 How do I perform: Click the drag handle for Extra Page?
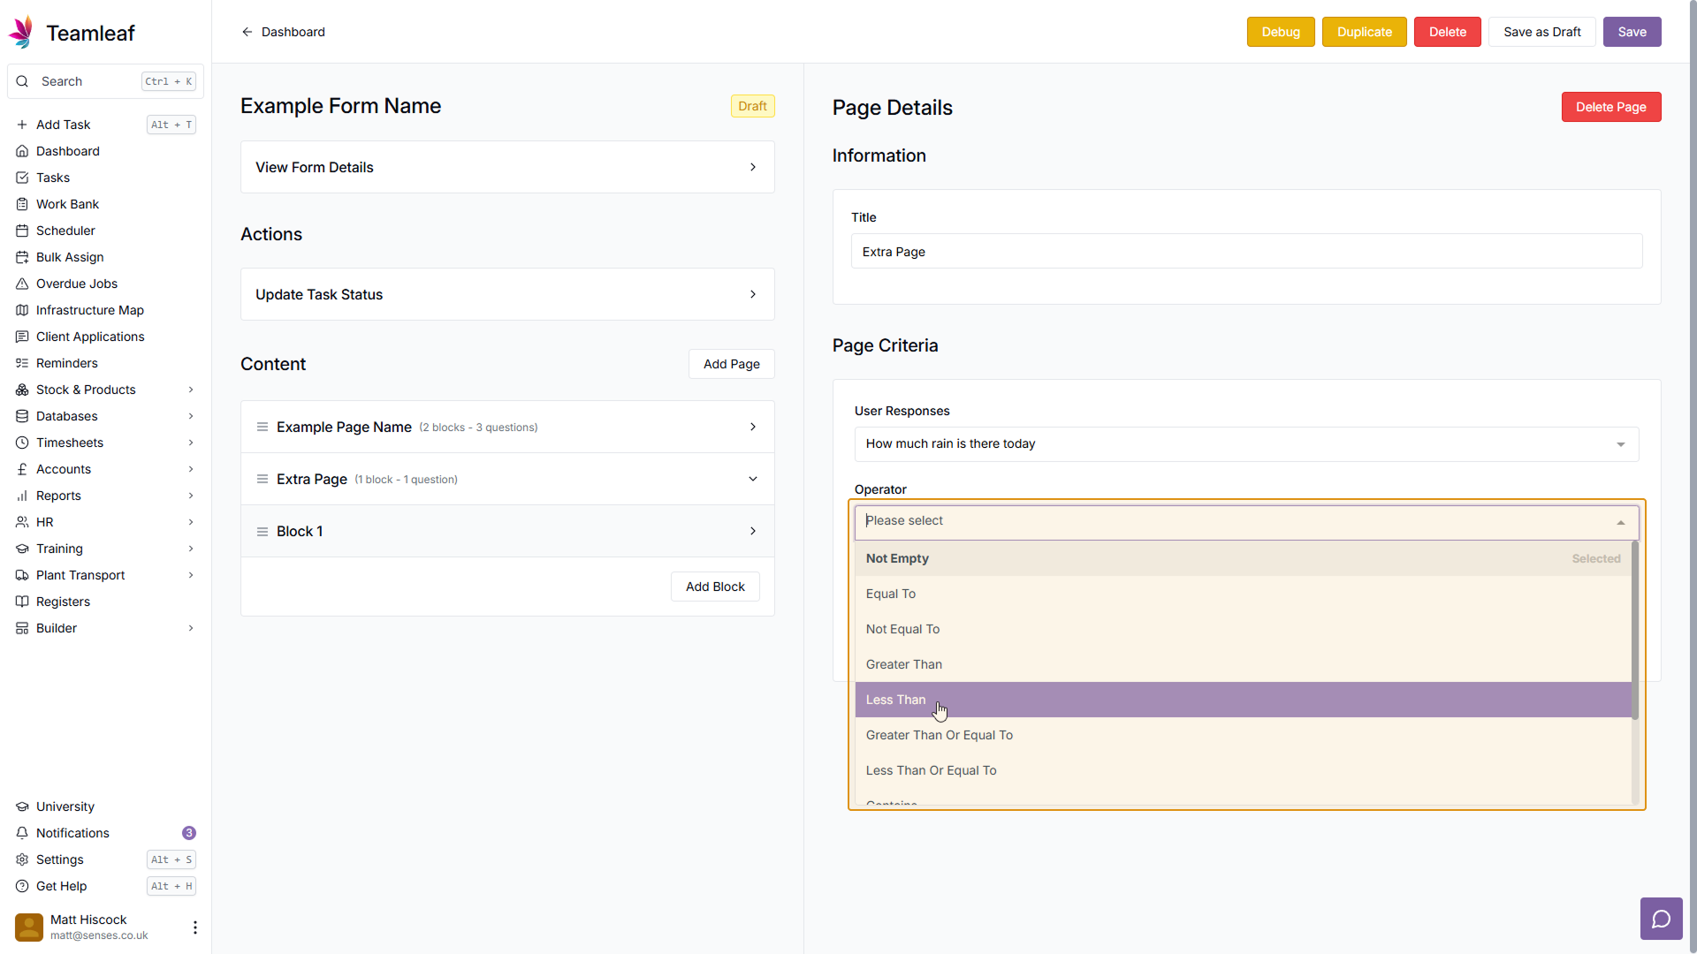(x=263, y=480)
